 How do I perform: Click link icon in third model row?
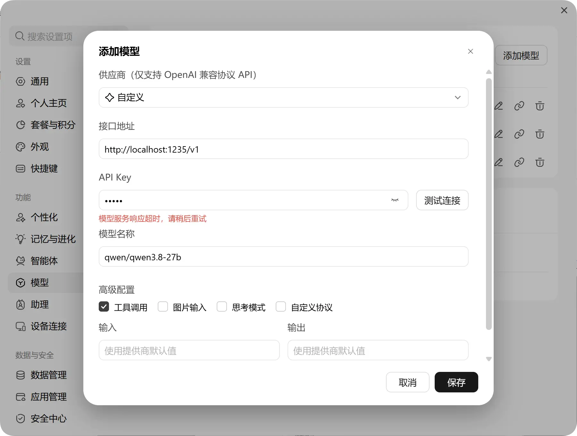point(519,162)
